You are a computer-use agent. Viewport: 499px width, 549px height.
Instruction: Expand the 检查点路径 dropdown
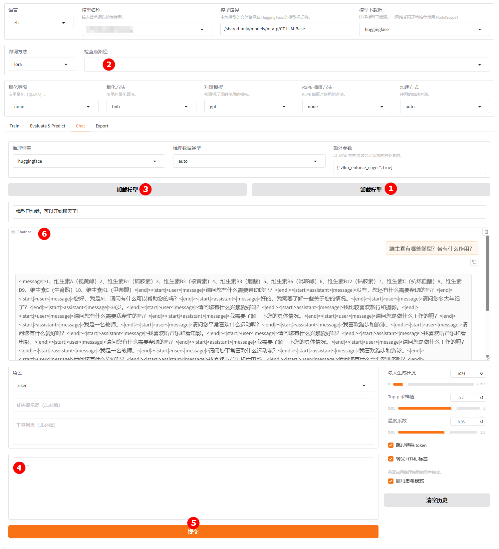287,65
